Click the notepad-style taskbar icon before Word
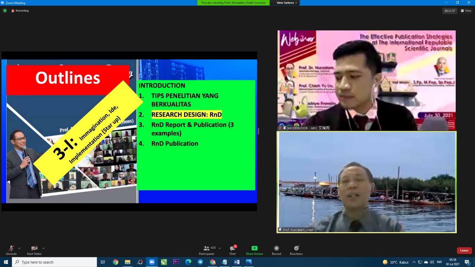Screen dimensions: 475x267 (x=225, y=262)
